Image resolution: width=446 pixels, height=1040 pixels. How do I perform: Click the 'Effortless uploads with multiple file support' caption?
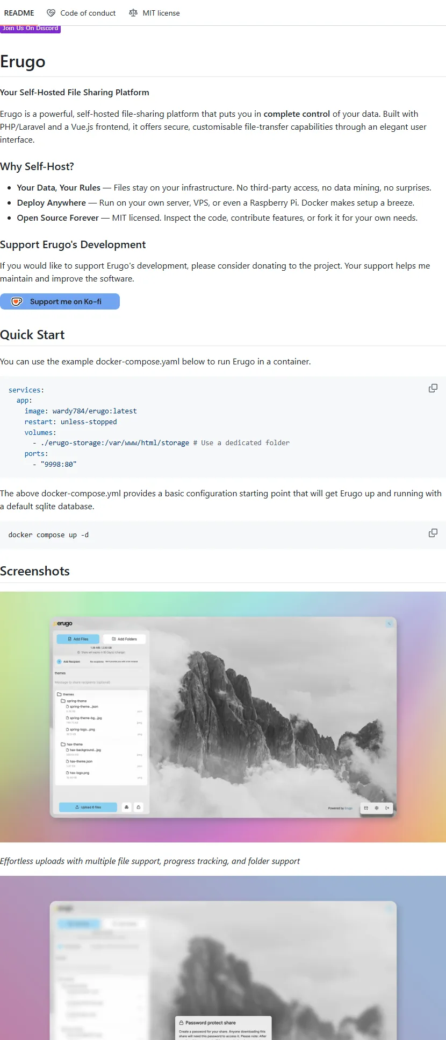(150, 861)
